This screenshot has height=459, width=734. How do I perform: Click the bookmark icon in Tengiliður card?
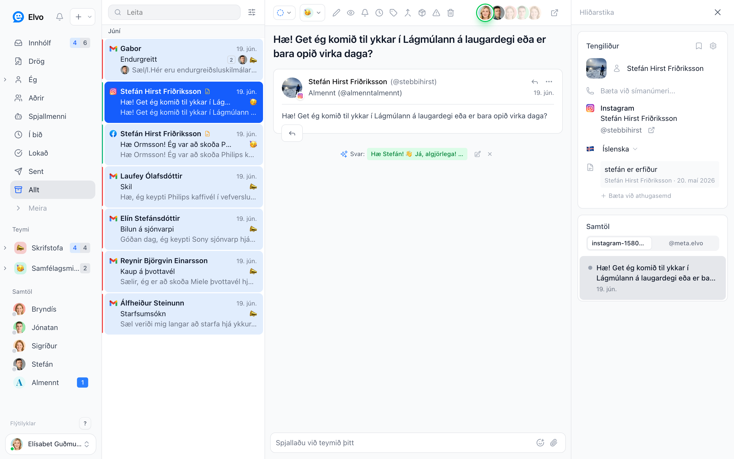[699, 46]
